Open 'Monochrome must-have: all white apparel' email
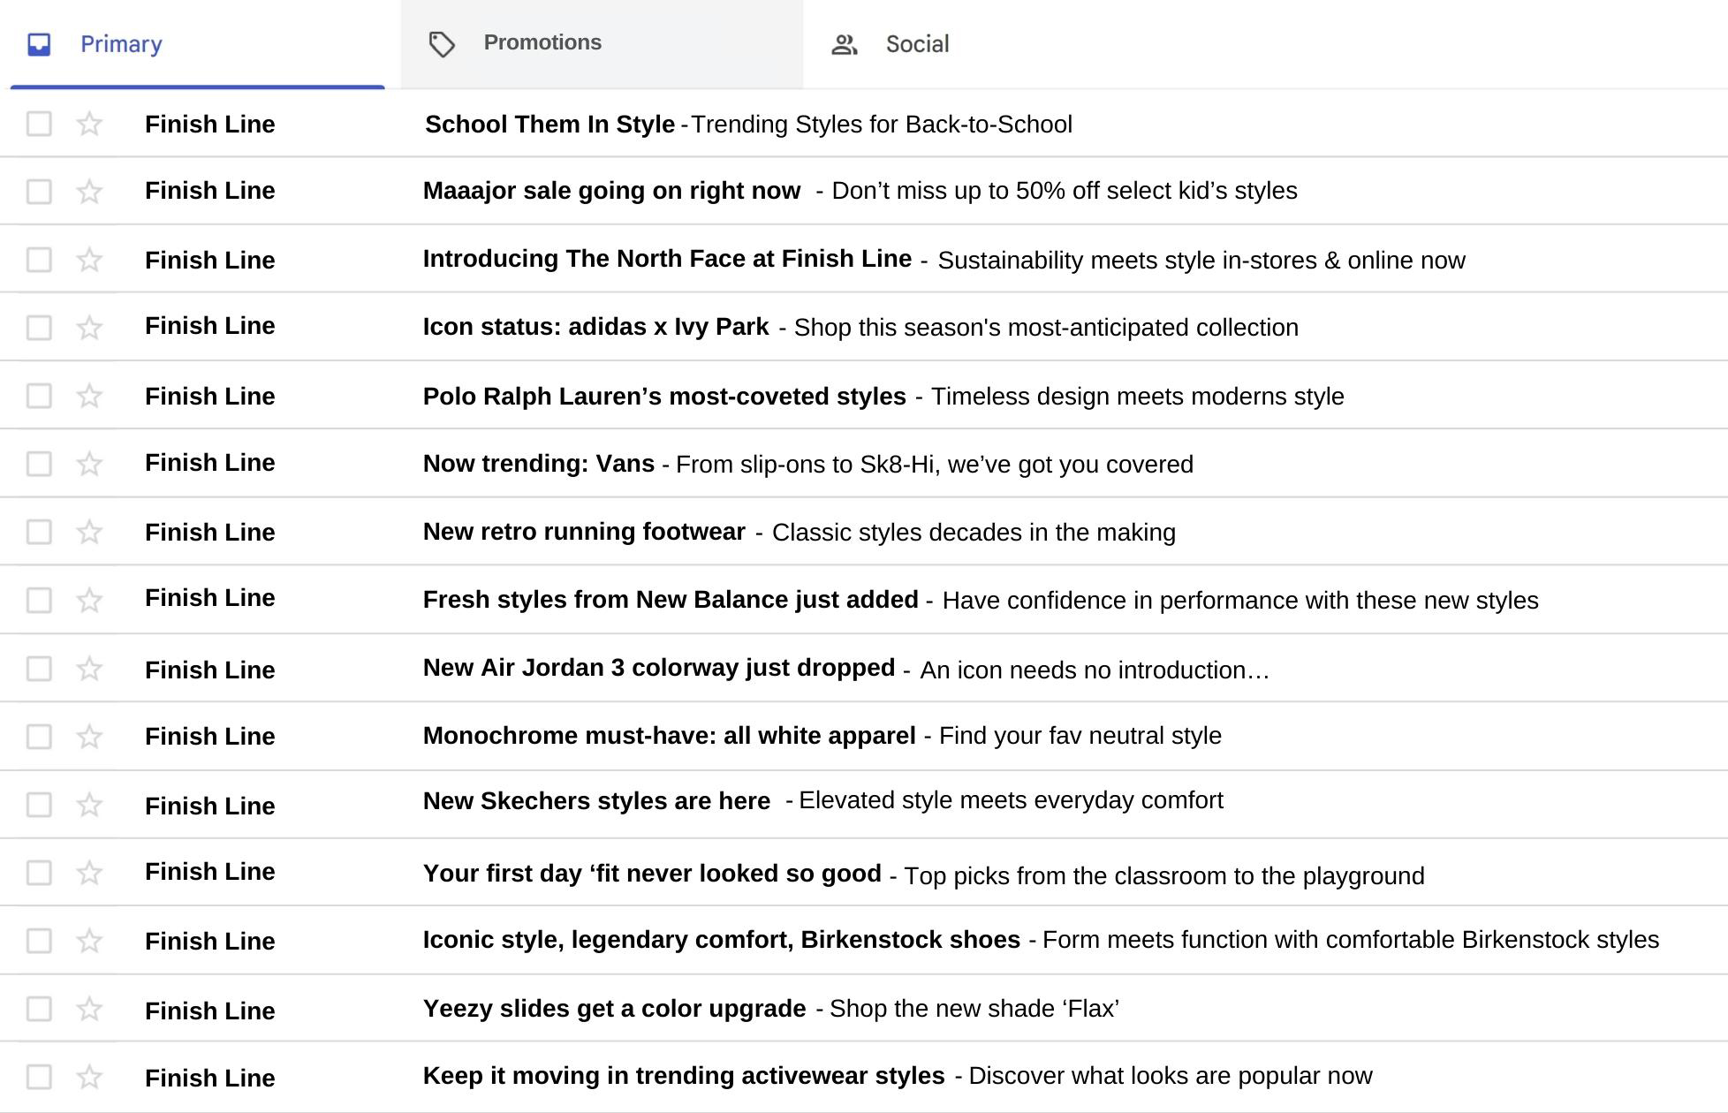 [669, 736]
